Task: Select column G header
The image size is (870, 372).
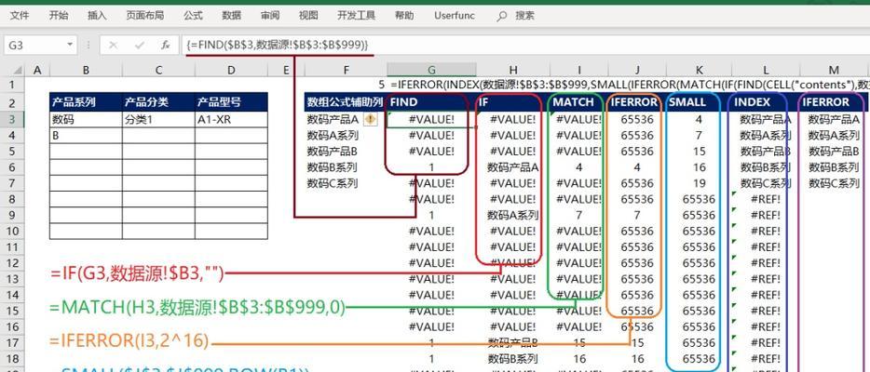Action: [431, 71]
